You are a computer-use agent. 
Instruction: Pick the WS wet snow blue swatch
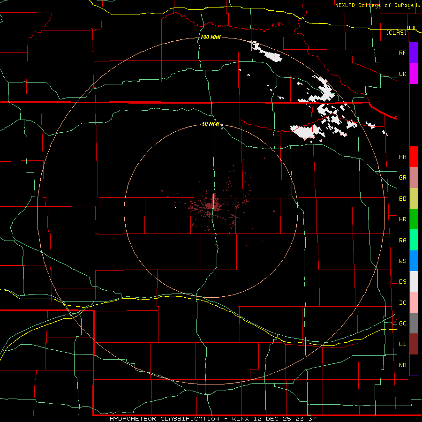click(x=414, y=261)
